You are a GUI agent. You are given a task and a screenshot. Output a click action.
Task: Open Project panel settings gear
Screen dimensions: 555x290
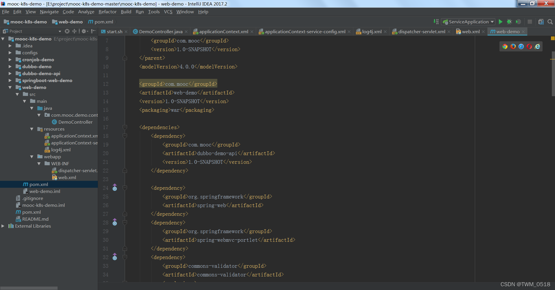coord(84,31)
